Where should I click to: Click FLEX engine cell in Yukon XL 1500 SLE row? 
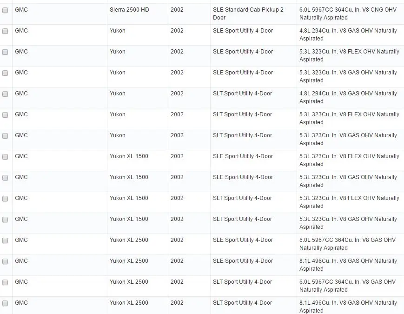[x=350, y=160]
